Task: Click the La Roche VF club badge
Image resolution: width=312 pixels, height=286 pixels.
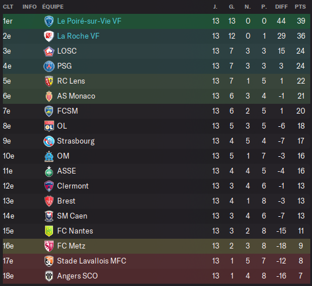Action: tap(49, 36)
